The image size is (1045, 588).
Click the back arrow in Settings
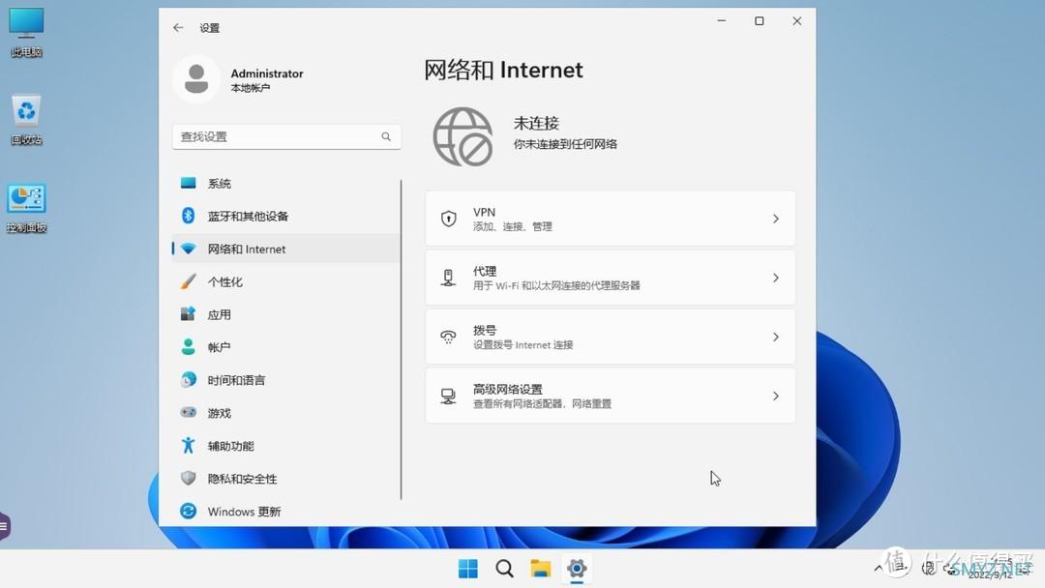178,27
